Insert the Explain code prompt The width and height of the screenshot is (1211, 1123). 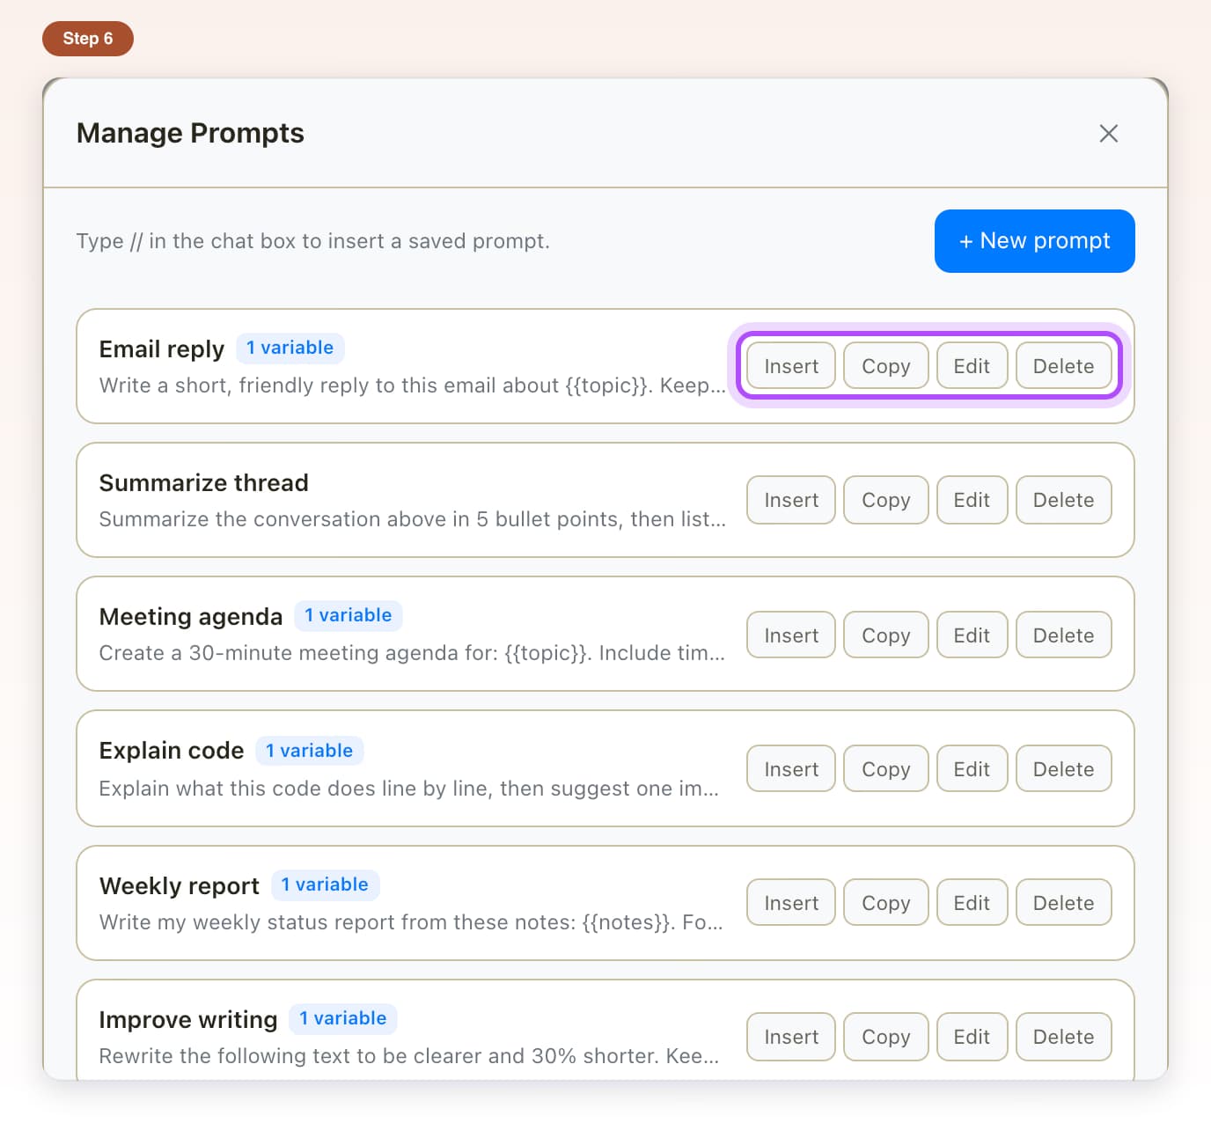coord(790,769)
